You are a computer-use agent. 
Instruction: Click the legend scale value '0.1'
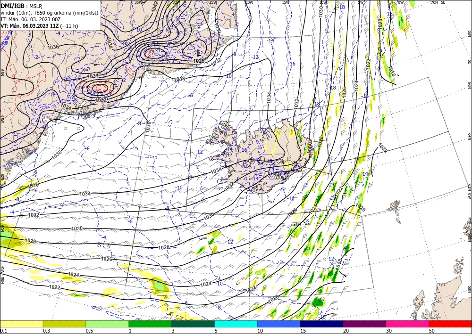pyautogui.click(x=4, y=331)
